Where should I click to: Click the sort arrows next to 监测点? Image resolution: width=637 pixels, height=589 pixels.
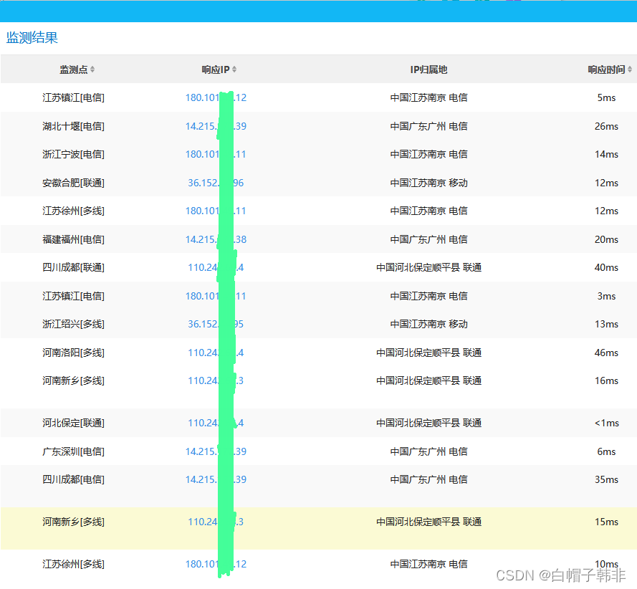point(92,70)
